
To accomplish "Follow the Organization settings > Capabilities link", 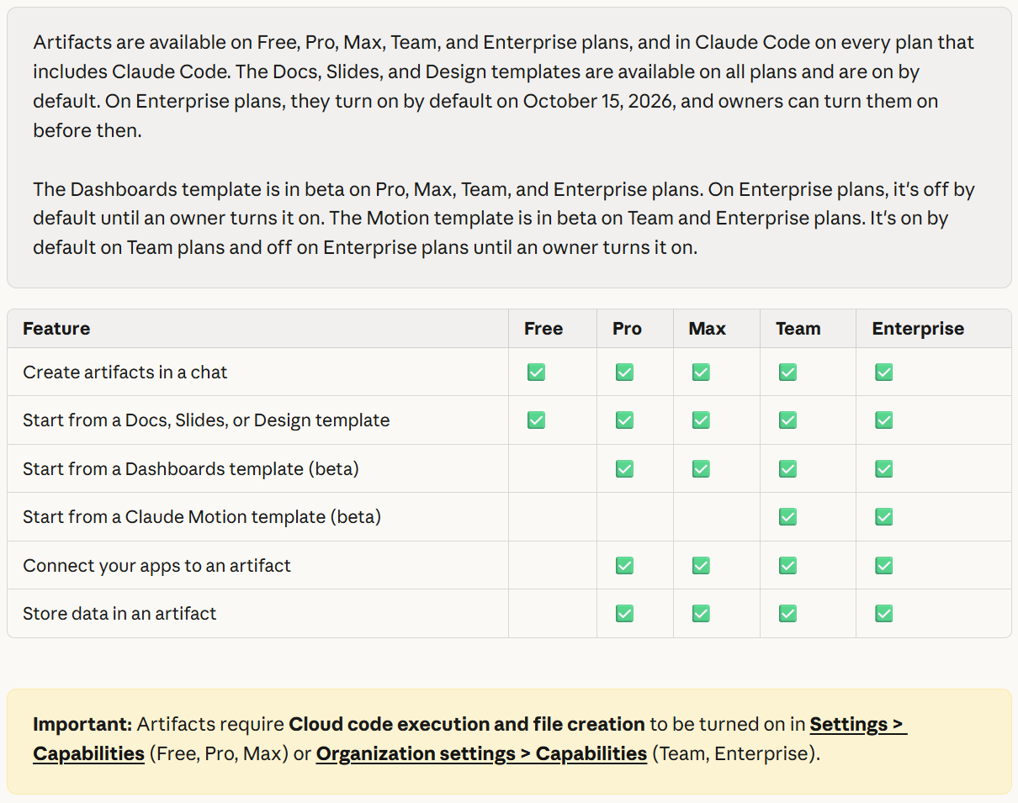I will [x=481, y=753].
